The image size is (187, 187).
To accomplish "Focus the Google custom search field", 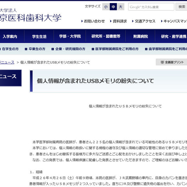I will 151,7.
